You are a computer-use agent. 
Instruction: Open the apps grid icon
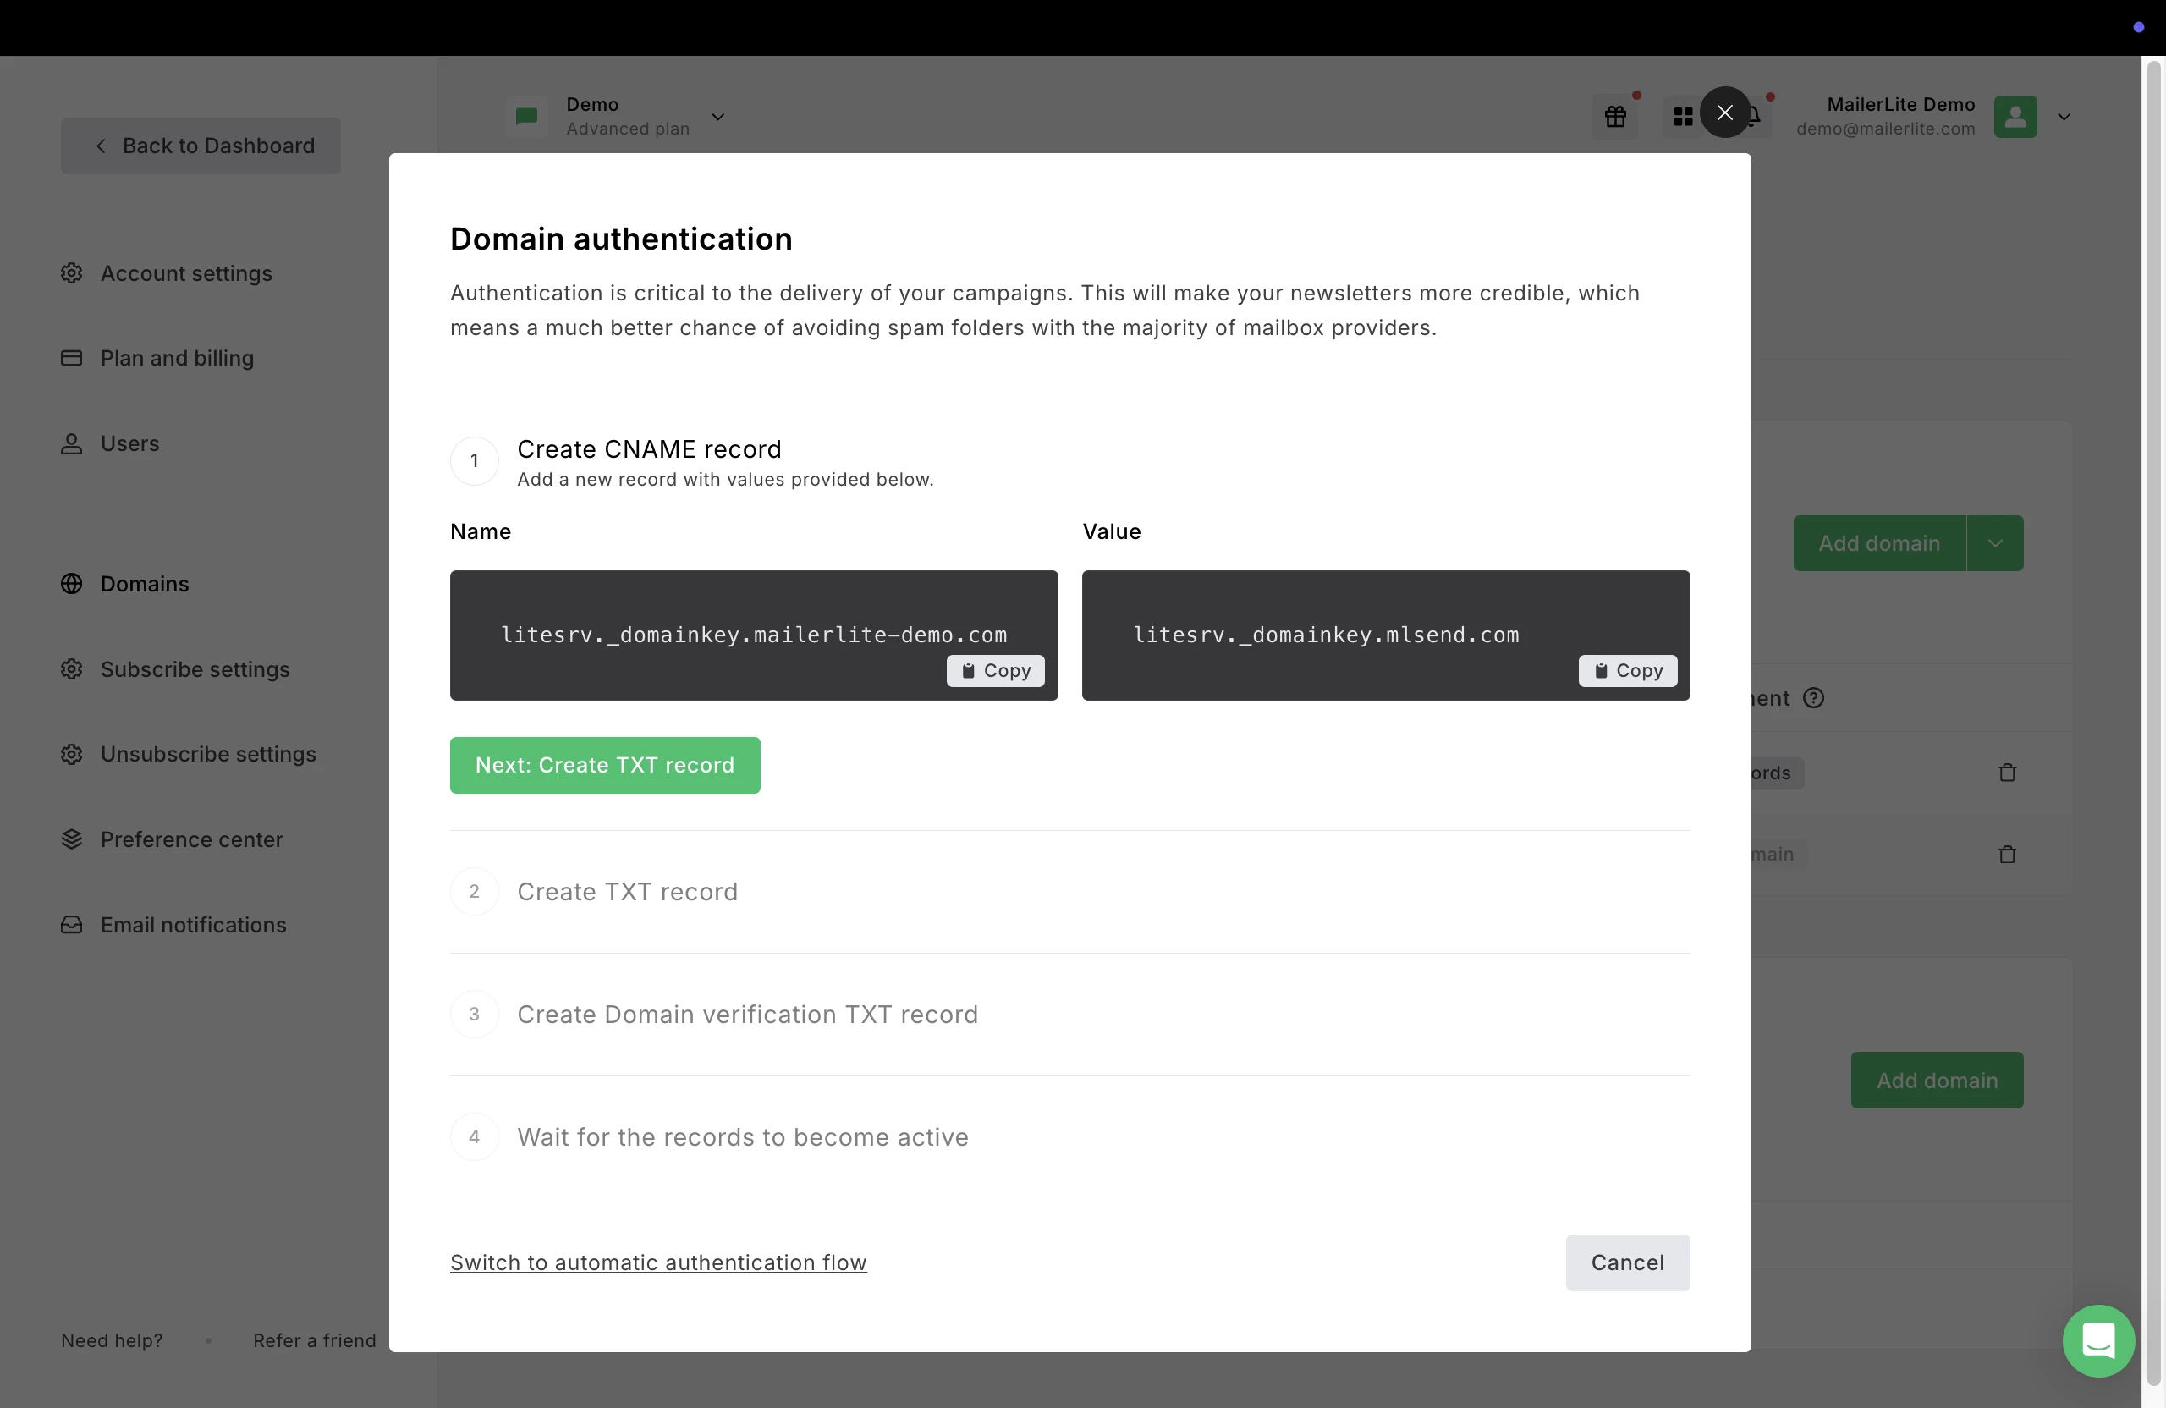click(x=1682, y=117)
